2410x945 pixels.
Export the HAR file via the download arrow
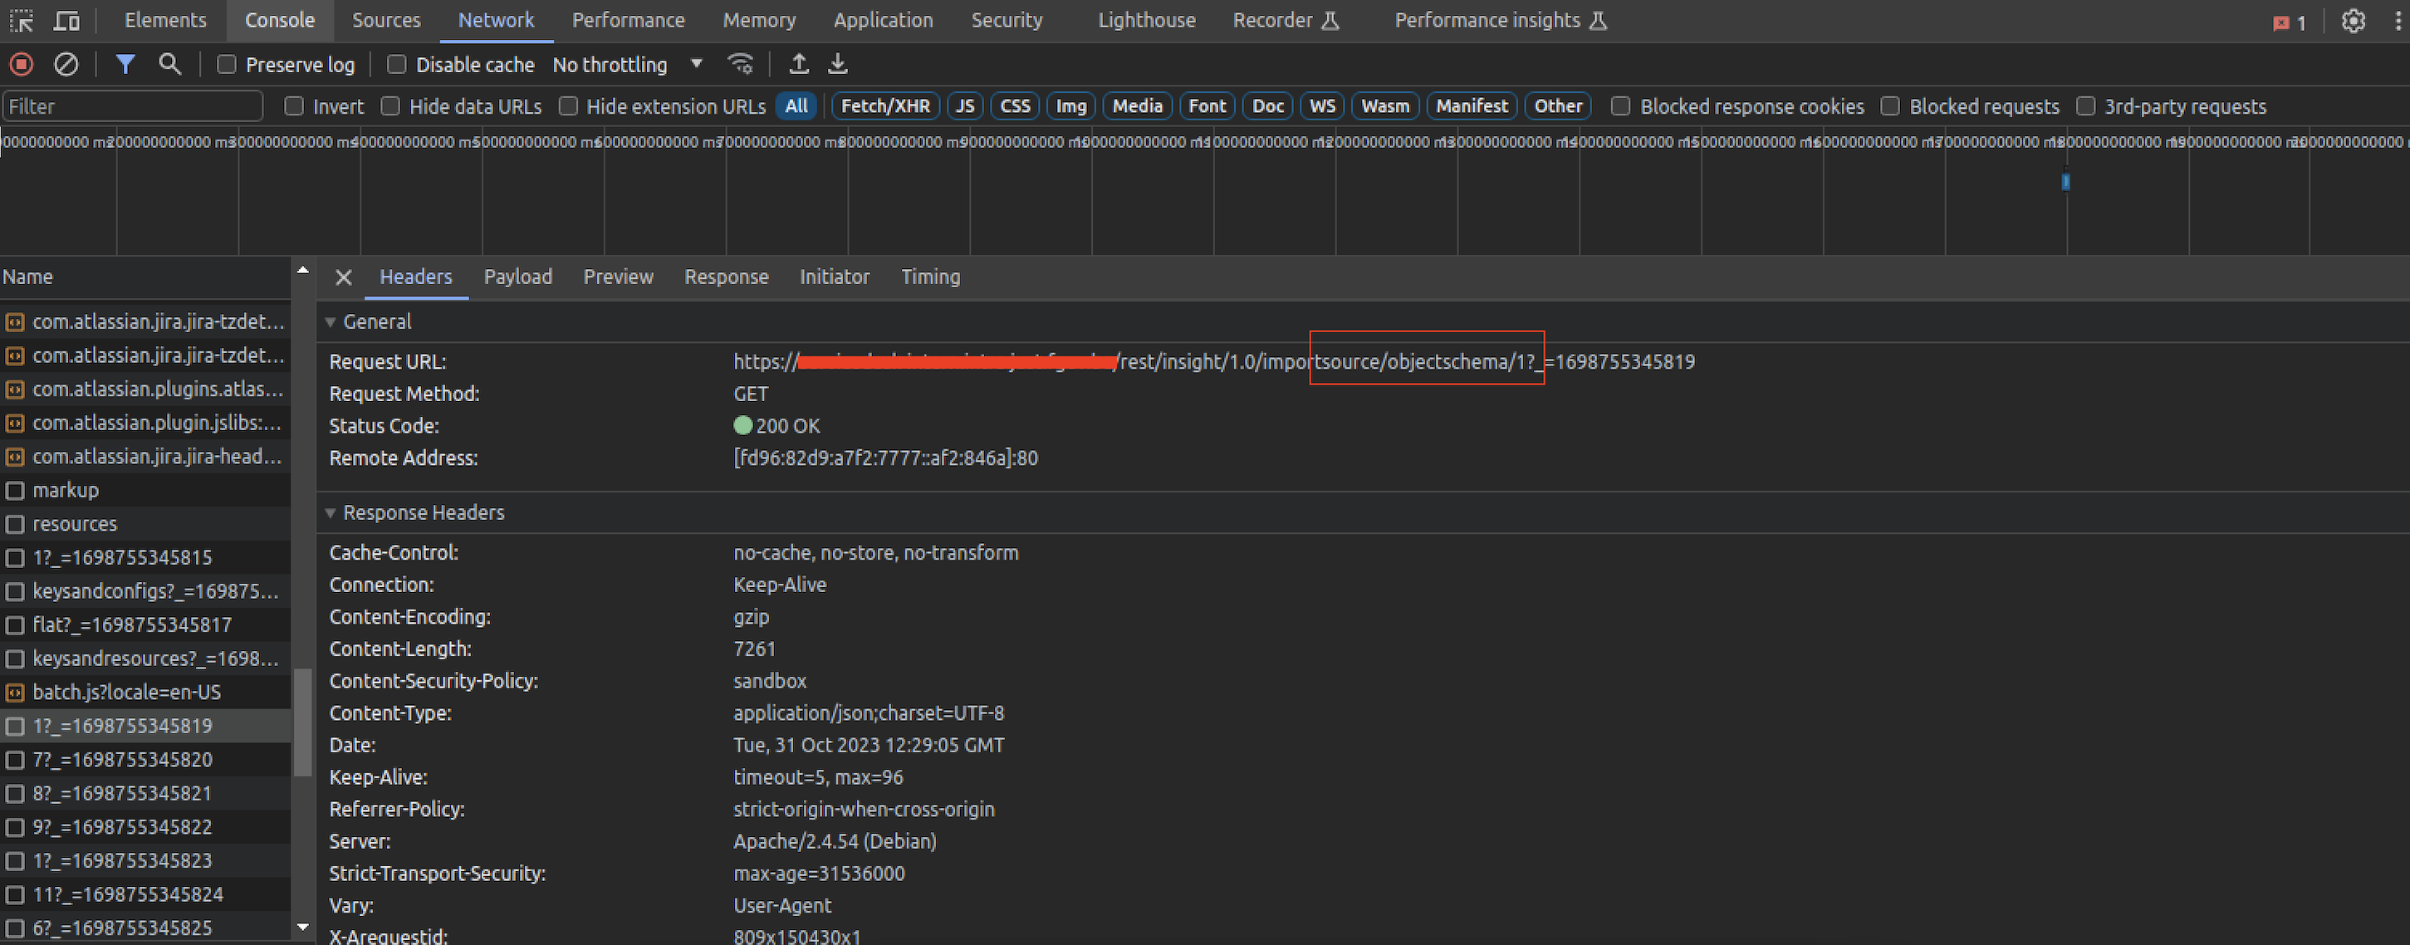click(x=837, y=65)
